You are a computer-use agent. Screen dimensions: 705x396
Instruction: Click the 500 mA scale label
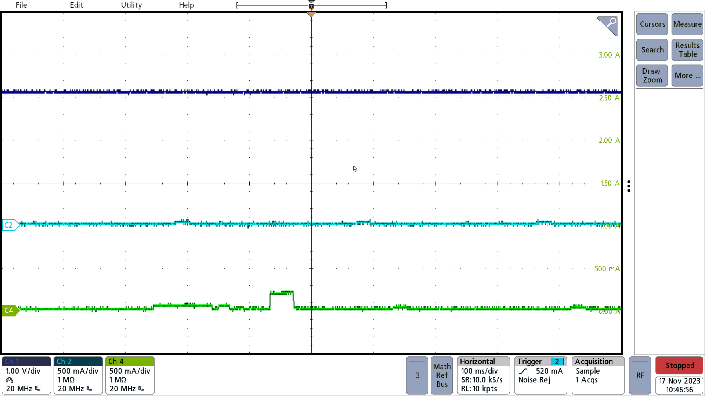(x=607, y=269)
